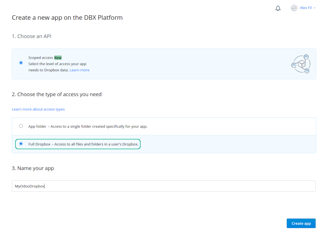This screenshot has height=236, width=323.
Task: Click the Choose an API heading
Action: [x=31, y=36]
